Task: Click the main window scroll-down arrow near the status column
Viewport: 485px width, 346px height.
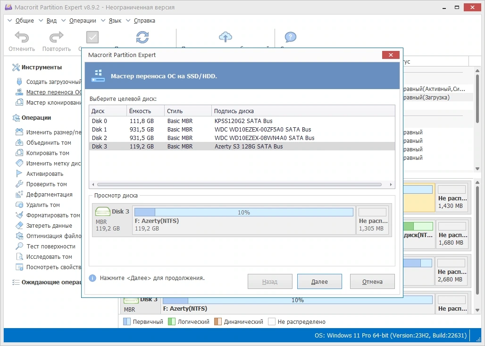Action: pos(477,169)
